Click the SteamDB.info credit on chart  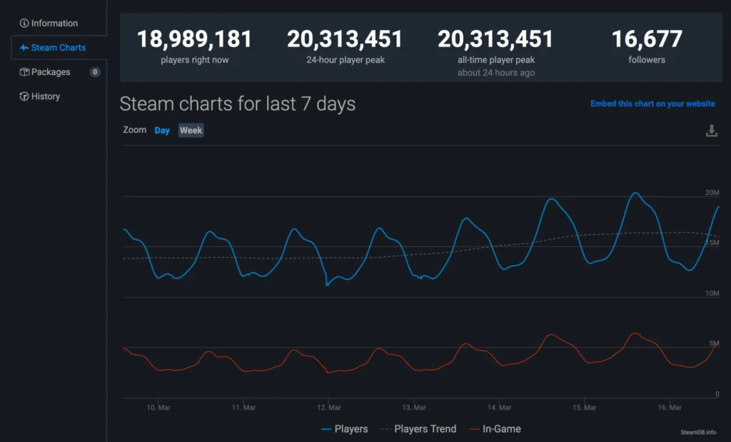(x=697, y=431)
